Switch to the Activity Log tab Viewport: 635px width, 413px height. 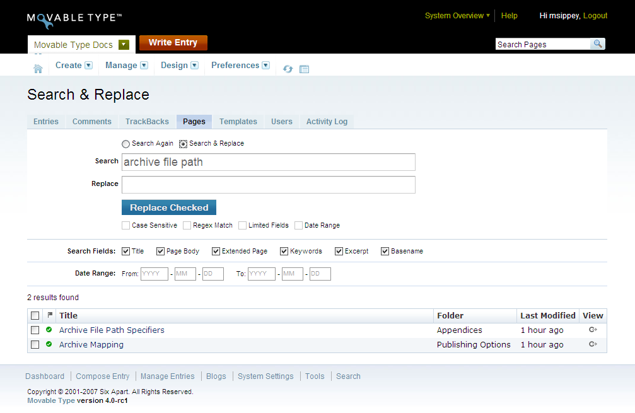coord(327,122)
